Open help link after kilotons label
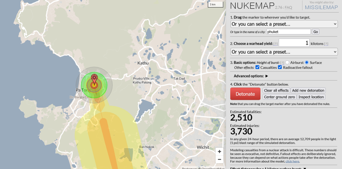 [x=326, y=44]
